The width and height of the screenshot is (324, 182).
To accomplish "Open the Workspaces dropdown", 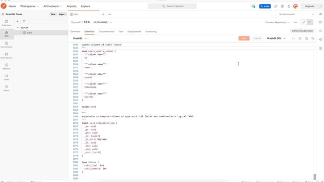I will [x=29, y=6].
